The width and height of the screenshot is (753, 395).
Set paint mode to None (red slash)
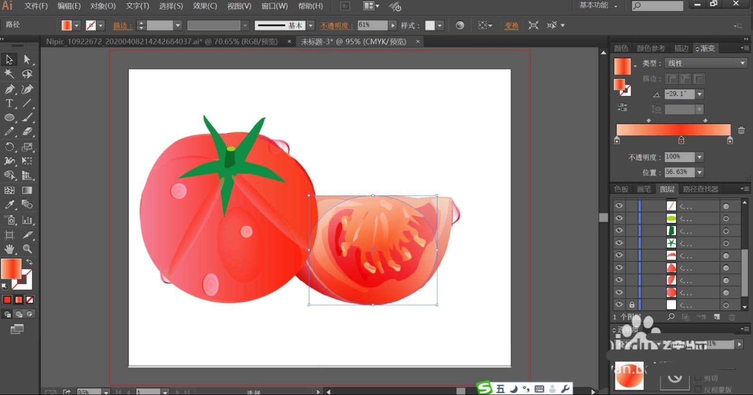29,300
